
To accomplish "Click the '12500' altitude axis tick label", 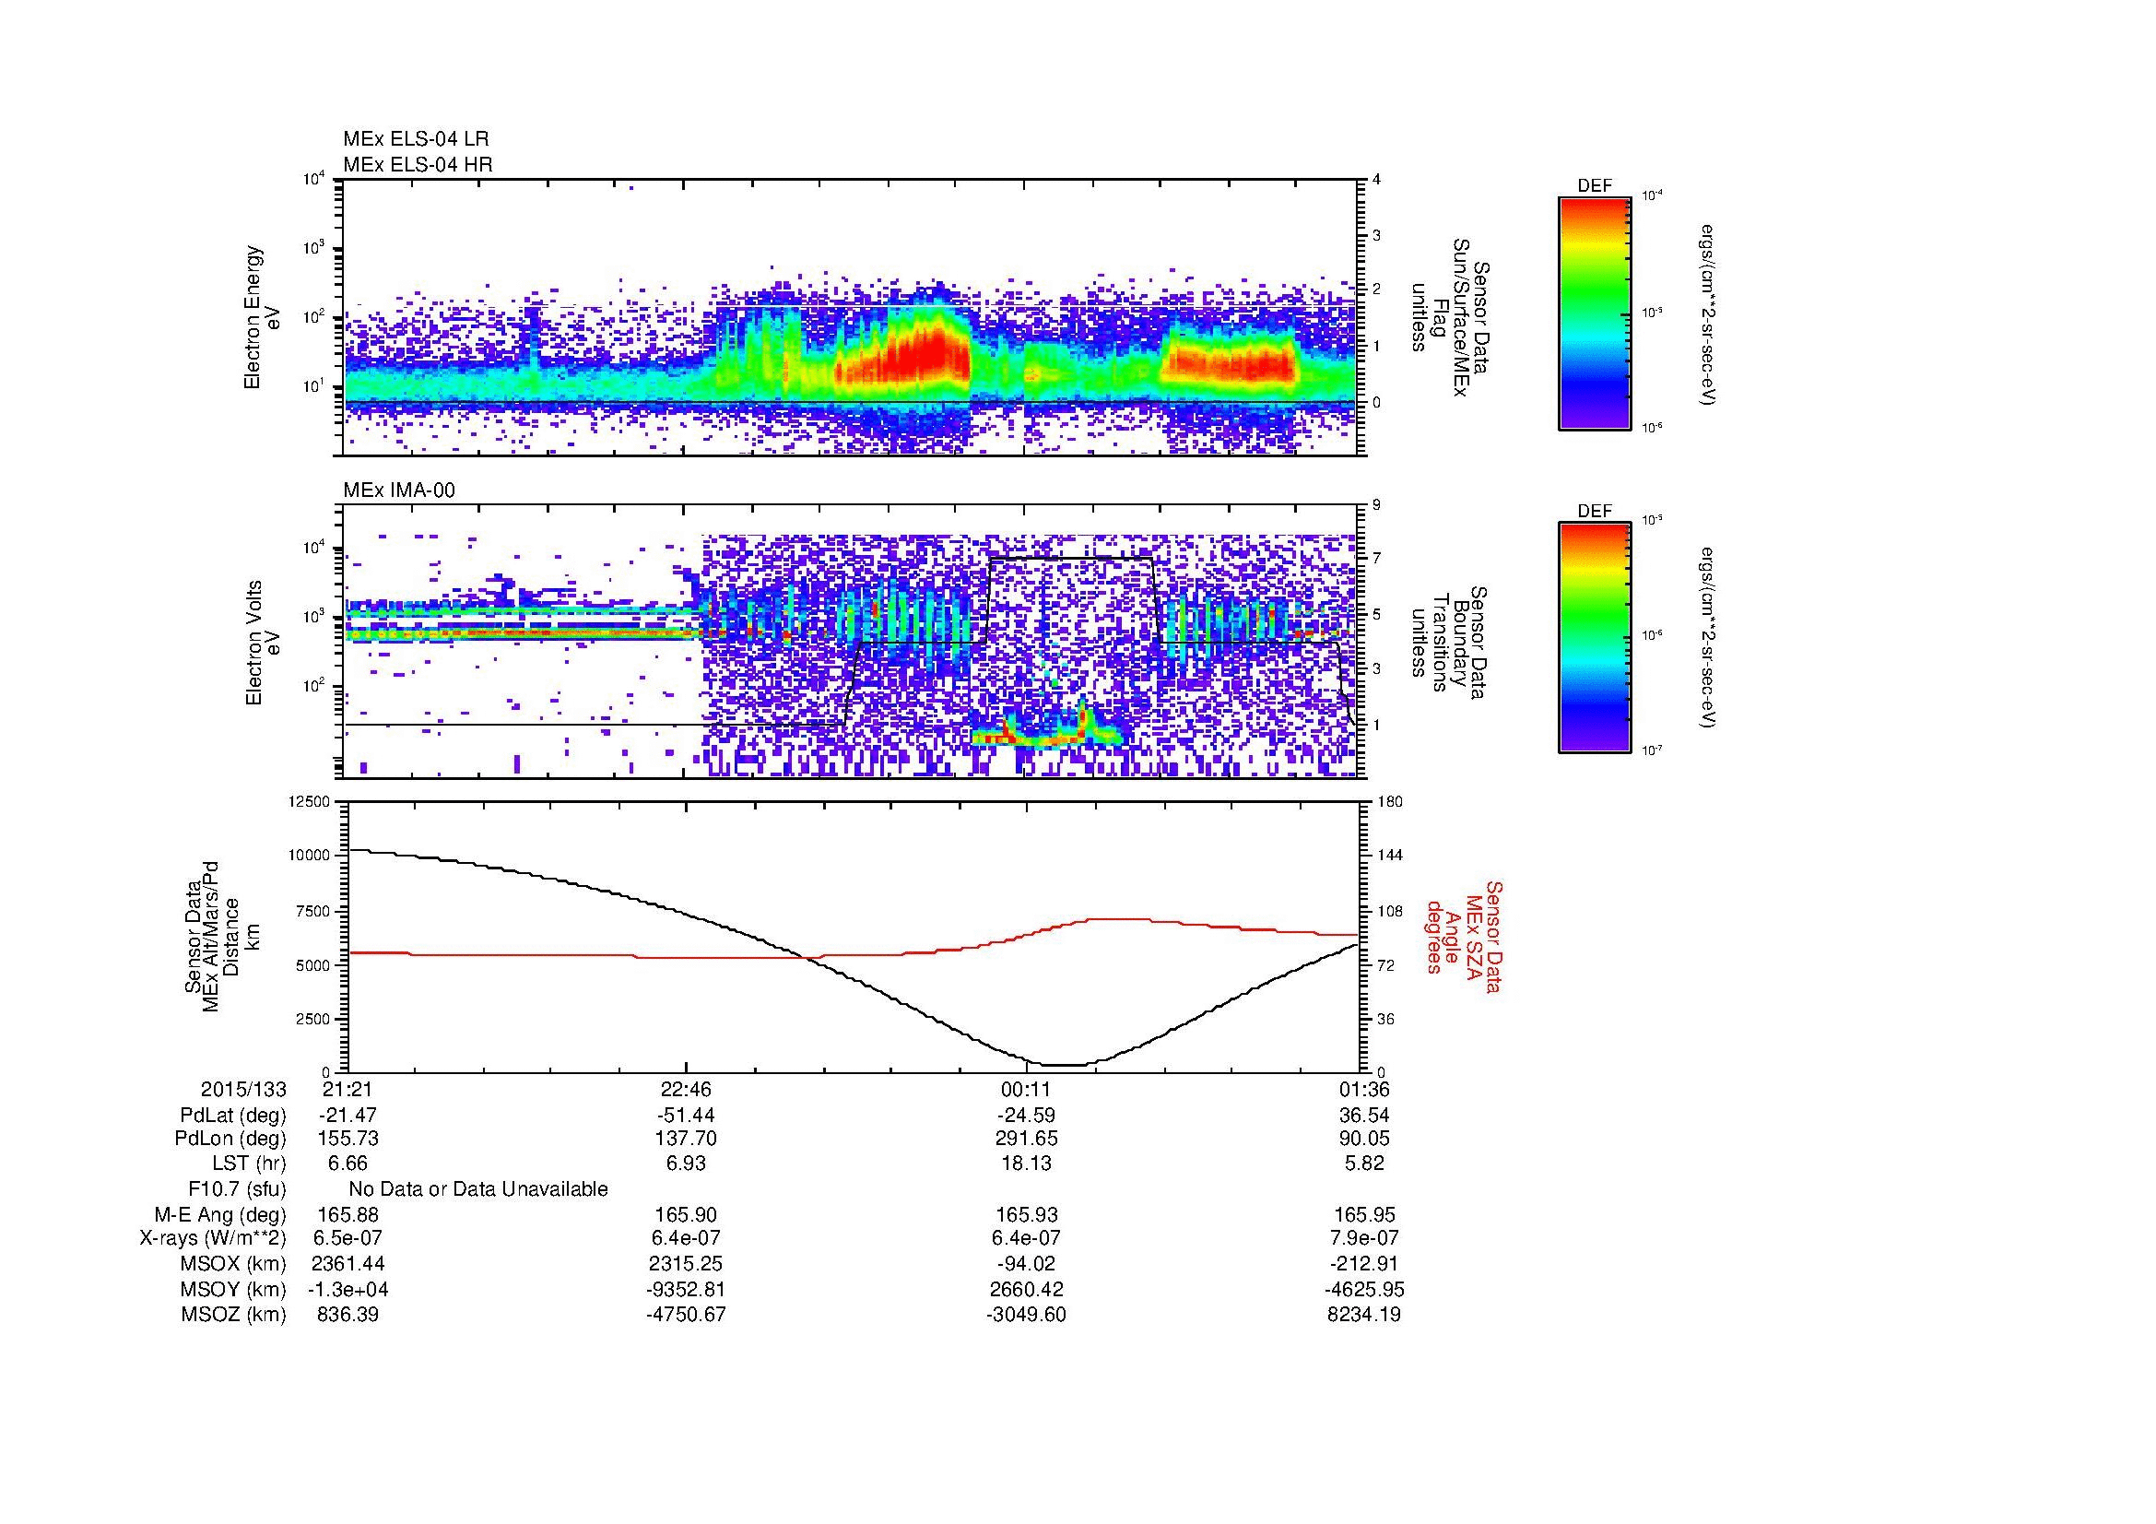I will click(x=311, y=801).
